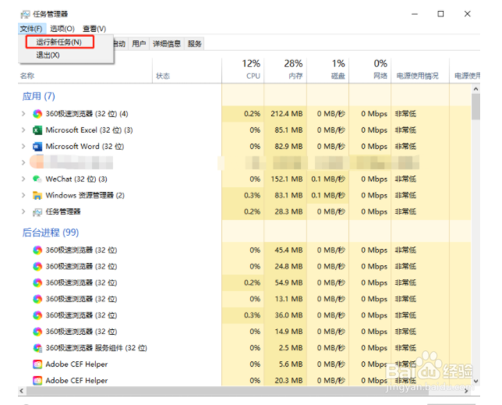The width and height of the screenshot is (502, 405).
Task: Maximize the Task Manager window
Action: [x=441, y=14]
